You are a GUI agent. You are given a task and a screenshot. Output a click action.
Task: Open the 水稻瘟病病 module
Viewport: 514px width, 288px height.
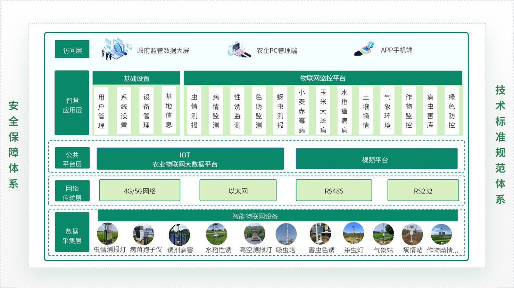pos(345,111)
